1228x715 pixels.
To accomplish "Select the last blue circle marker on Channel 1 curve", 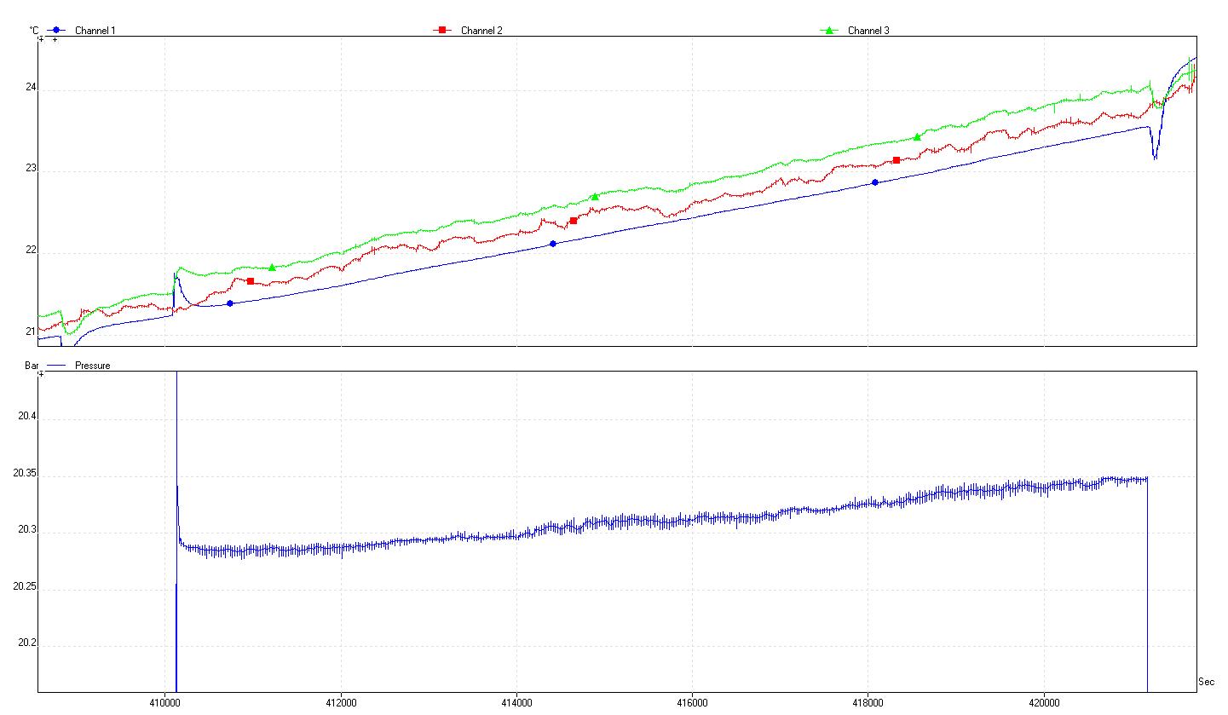I will 874,182.
